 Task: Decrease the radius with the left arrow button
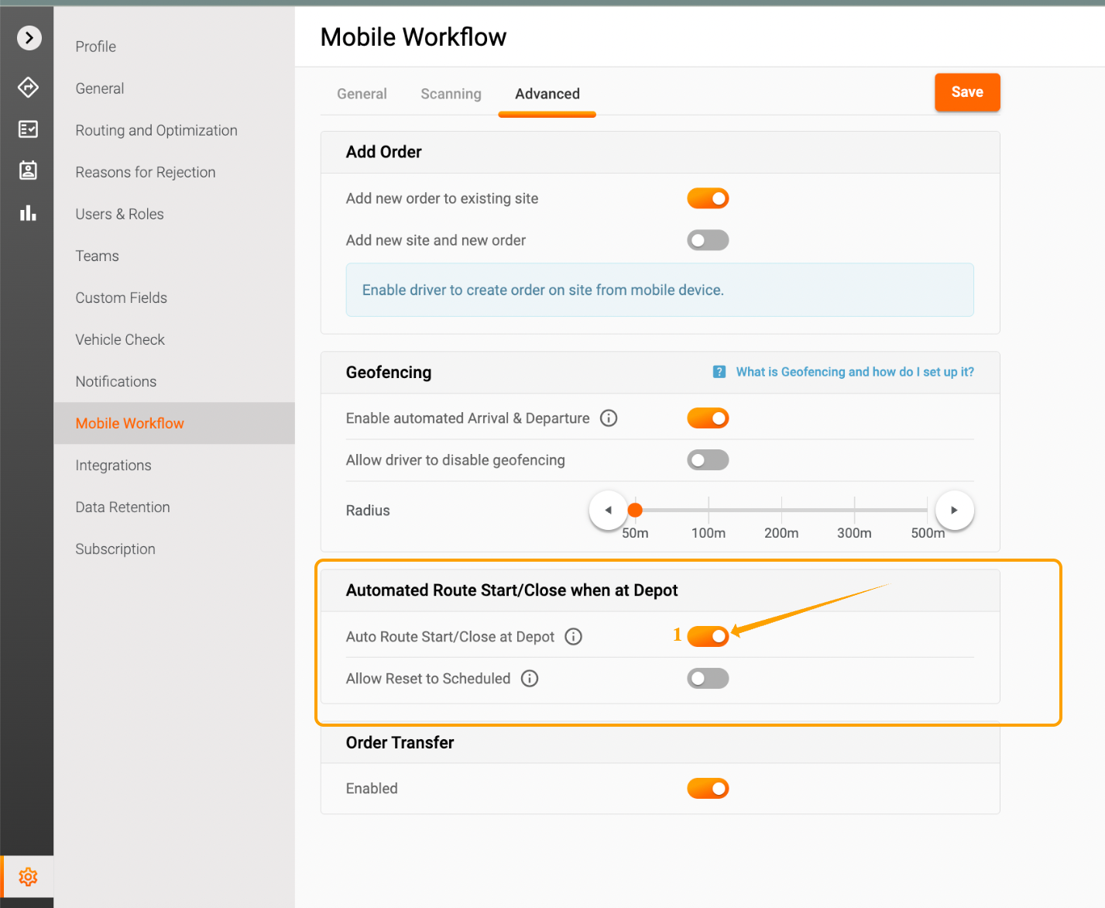pyautogui.click(x=608, y=510)
